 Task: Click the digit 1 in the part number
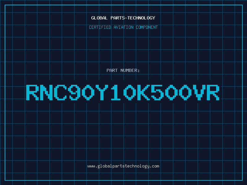pyautogui.click(x=116, y=92)
